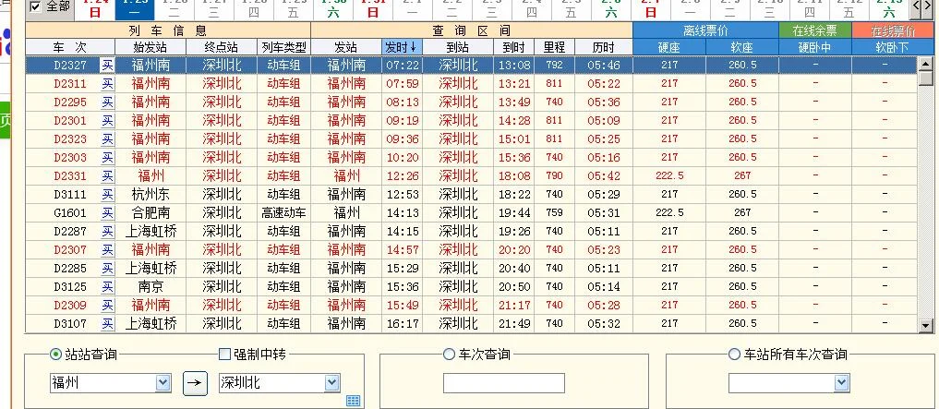Click the buy icon for train D2309
Screen dimensions: 939x409
pos(107,306)
